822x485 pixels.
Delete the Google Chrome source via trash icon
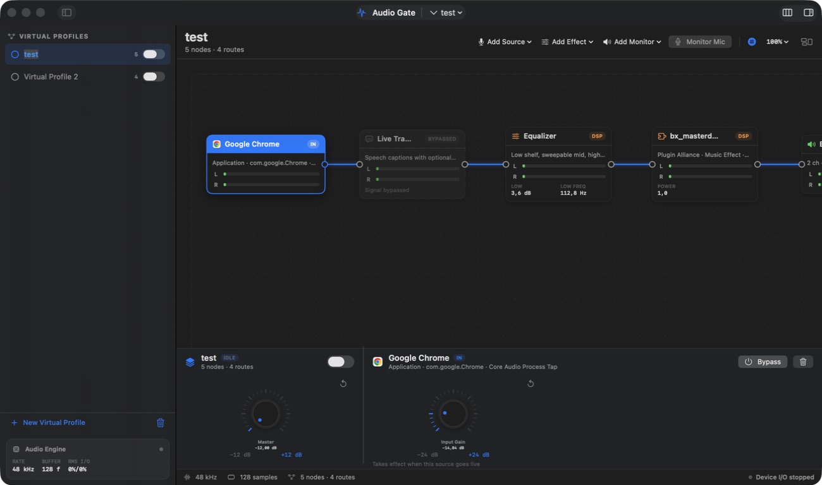(803, 362)
